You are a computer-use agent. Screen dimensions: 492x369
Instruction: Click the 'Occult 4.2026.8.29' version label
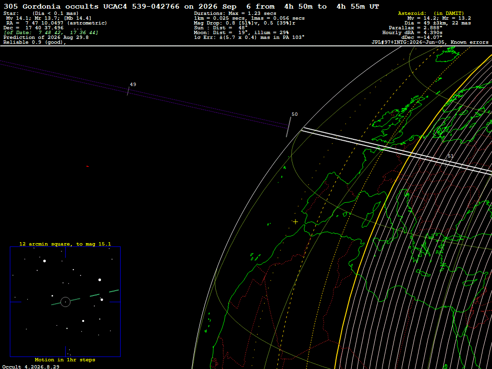pyautogui.click(x=31, y=367)
